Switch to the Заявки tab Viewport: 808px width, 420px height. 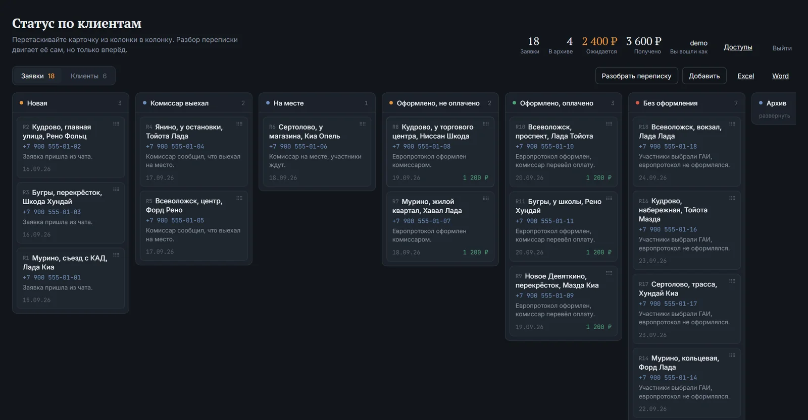(x=37, y=76)
